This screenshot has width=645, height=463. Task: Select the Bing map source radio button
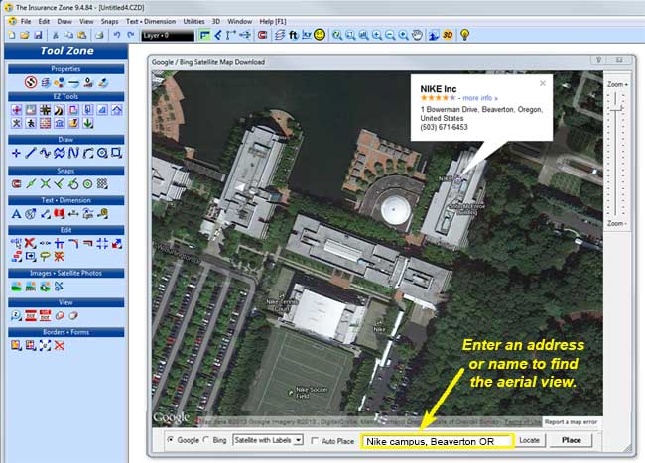pos(205,440)
